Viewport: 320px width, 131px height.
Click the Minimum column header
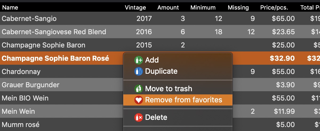point(203,7)
